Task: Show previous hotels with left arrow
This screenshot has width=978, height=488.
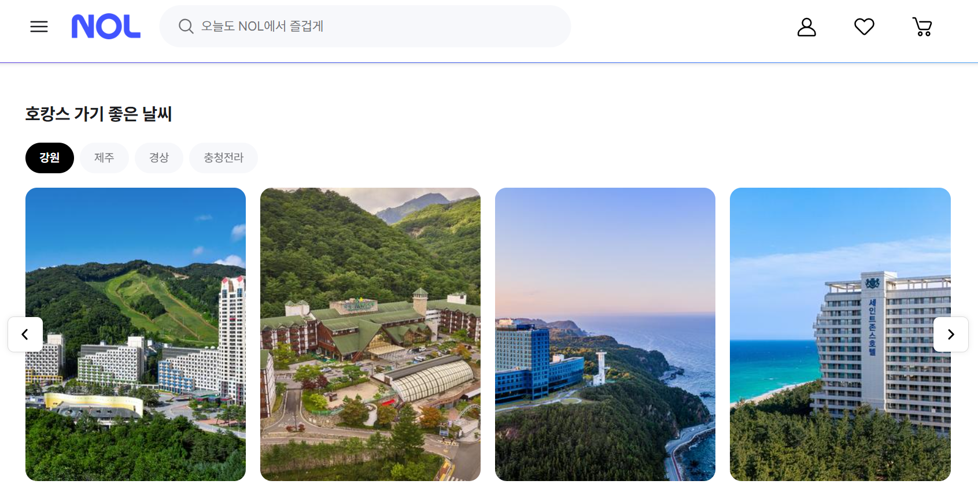Action: tap(25, 334)
